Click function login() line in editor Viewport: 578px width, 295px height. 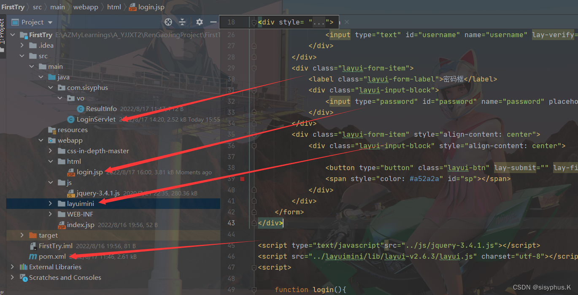(310, 290)
